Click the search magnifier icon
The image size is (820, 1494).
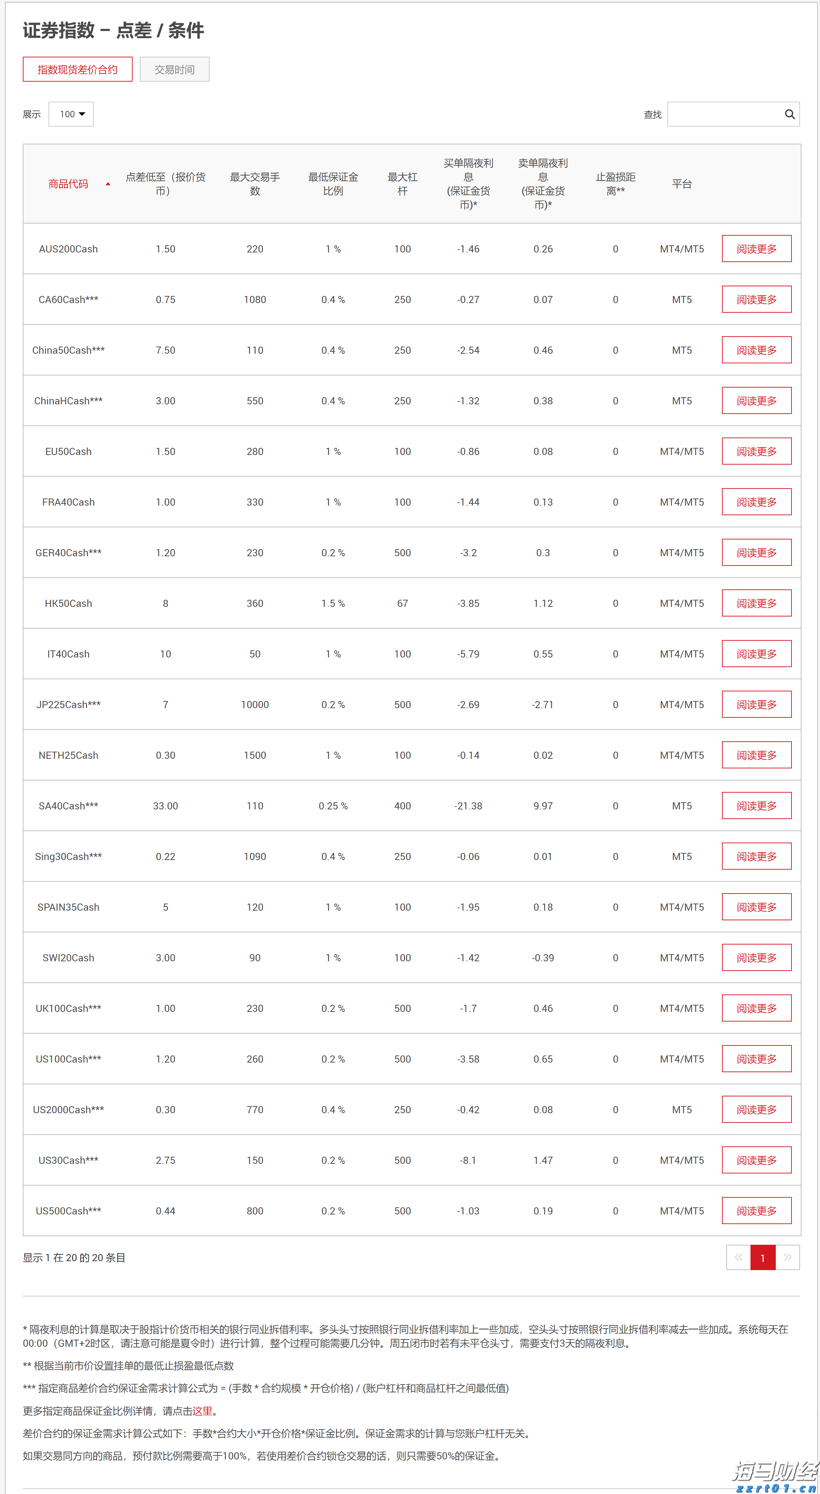(x=789, y=114)
